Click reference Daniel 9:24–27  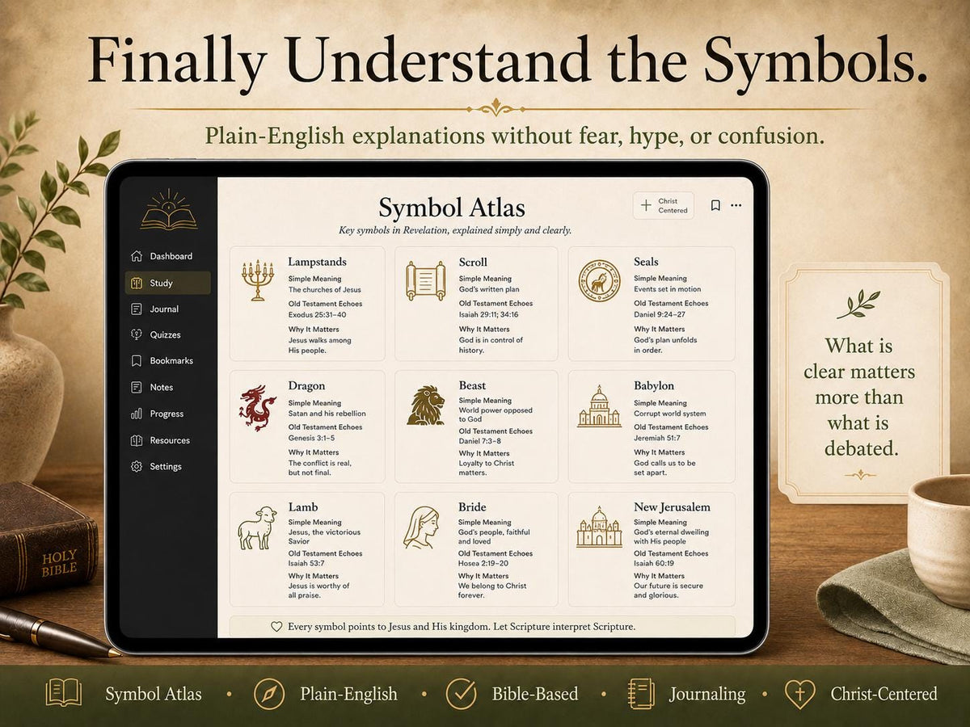[659, 315]
